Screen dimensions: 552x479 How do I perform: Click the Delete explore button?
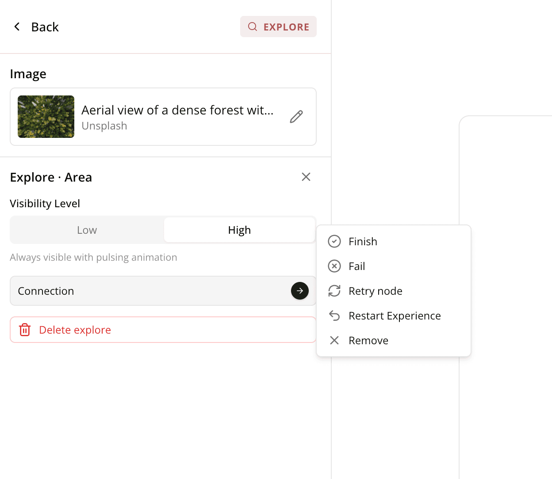tap(163, 330)
